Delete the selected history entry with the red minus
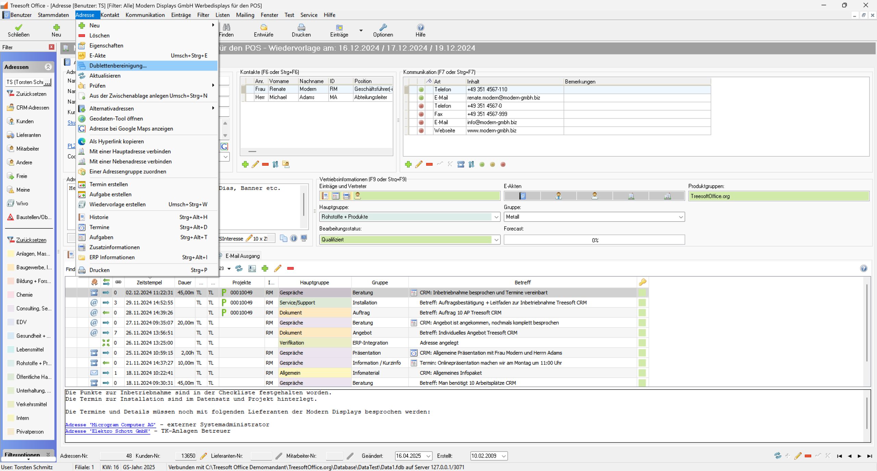This screenshot has height=471, width=877. tap(291, 269)
